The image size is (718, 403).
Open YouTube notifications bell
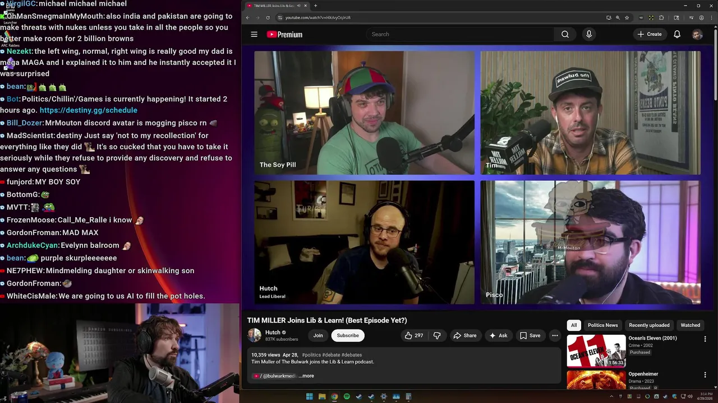(x=677, y=34)
